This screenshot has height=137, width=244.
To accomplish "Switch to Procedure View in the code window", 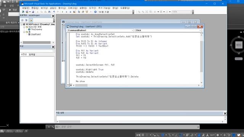I will coord(68,85).
